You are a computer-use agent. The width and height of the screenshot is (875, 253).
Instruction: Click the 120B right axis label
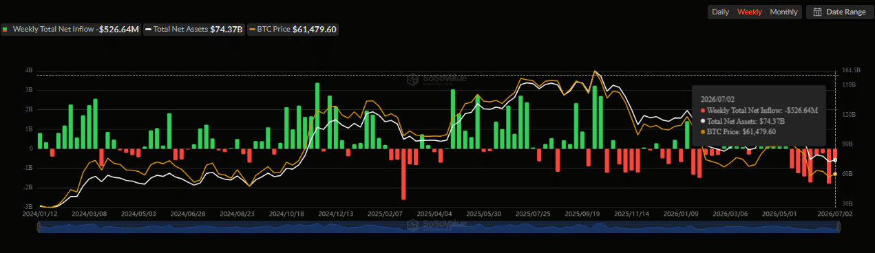tap(849, 114)
